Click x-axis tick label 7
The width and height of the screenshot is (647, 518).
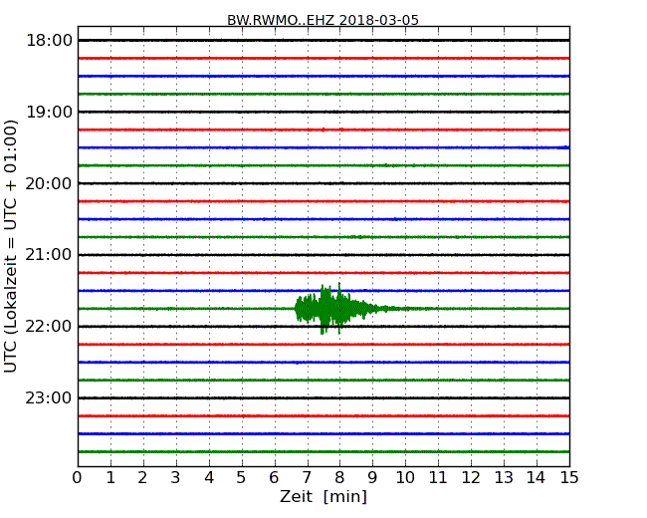[x=307, y=478]
